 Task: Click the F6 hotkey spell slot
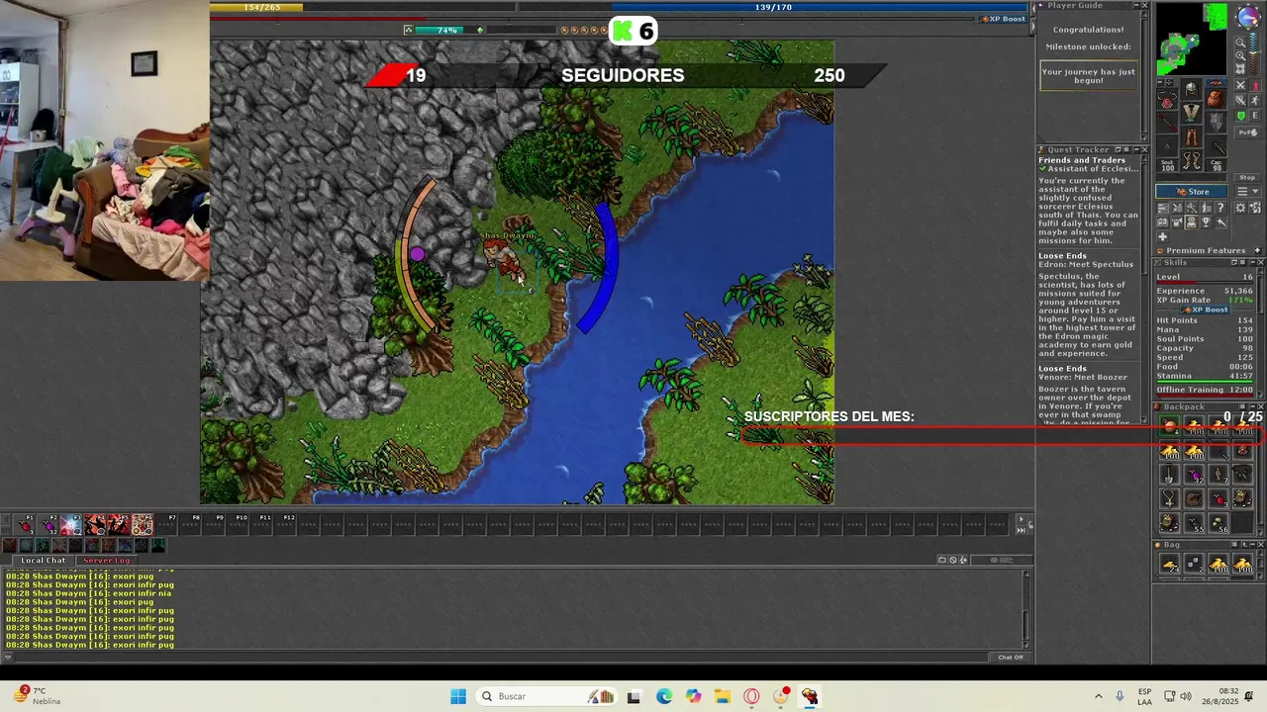click(143, 524)
